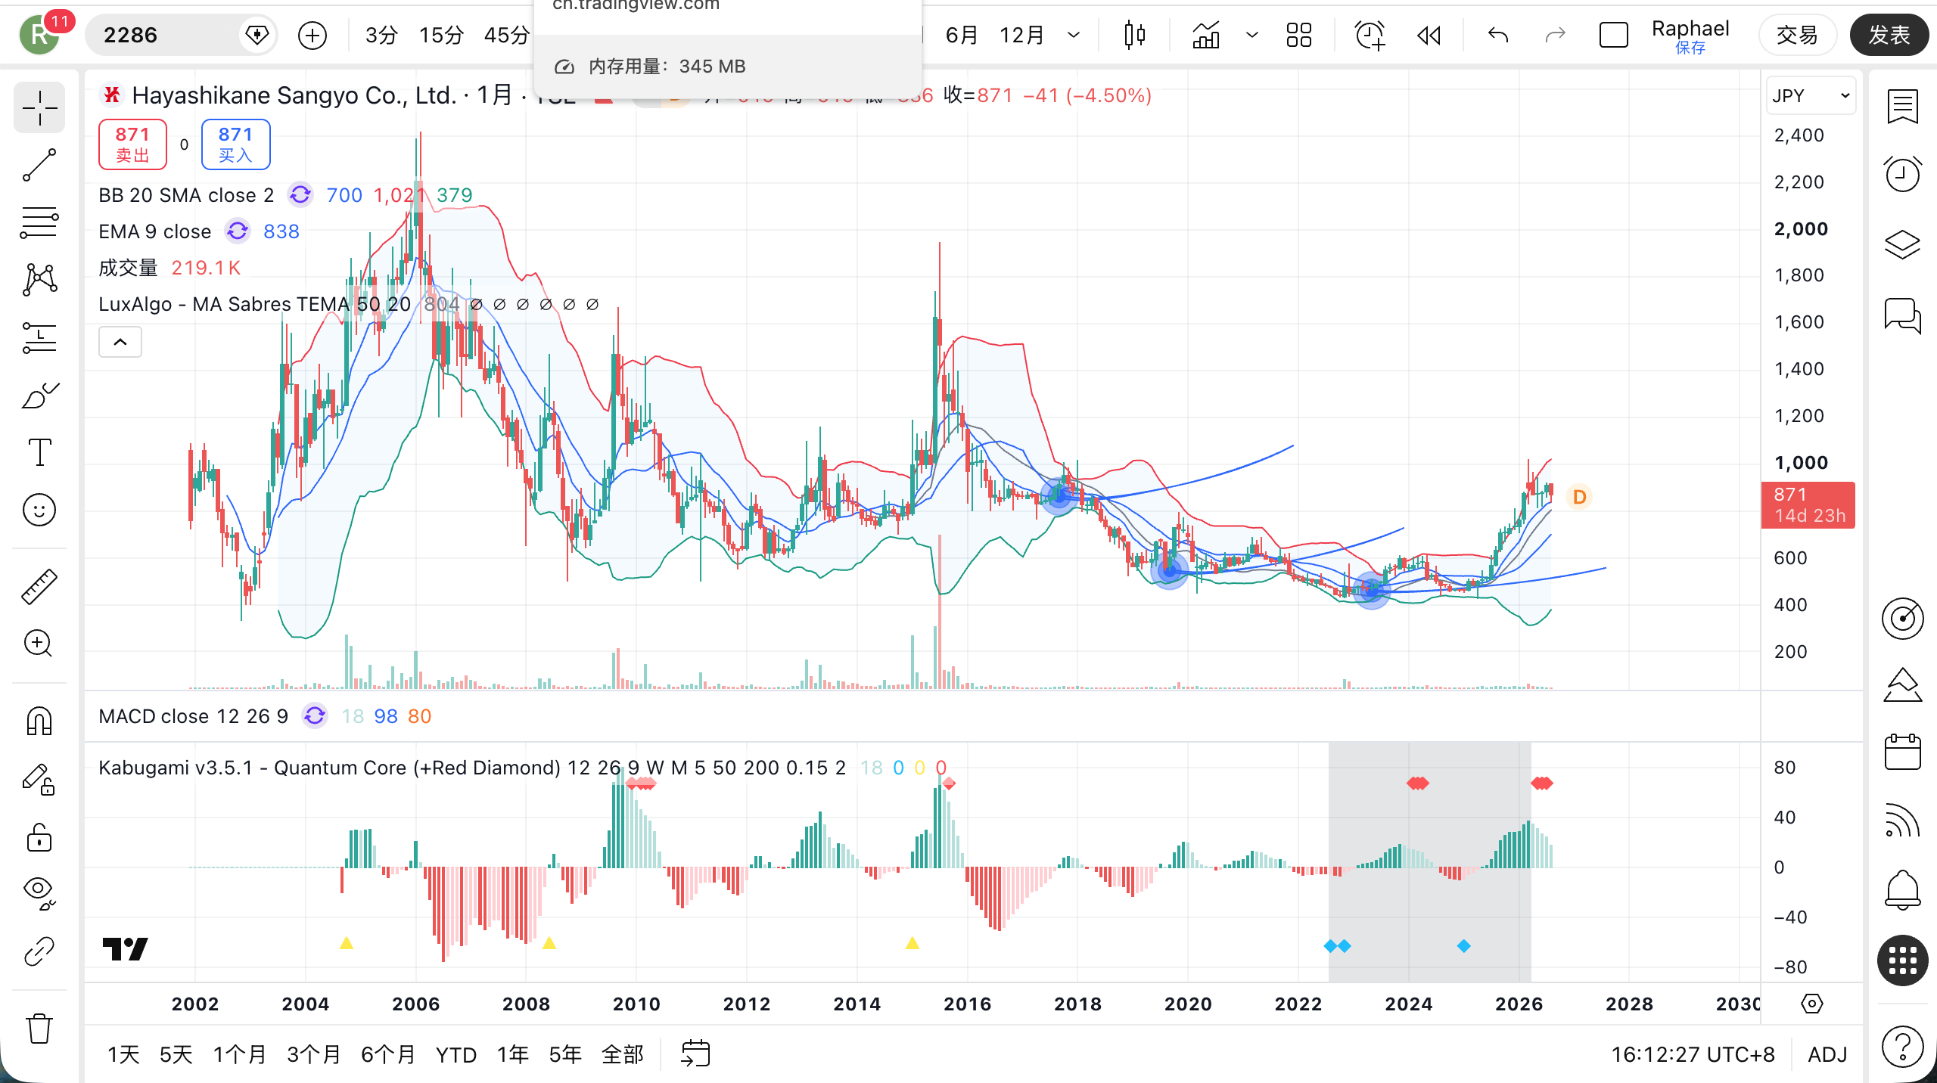Viewport: 1937px width, 1083px height.
Task: Create a new price alert
Action: click(x=1370, y=35)
